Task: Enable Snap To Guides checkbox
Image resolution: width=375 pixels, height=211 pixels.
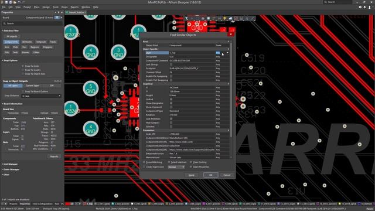Action: (x=23, y=70)
